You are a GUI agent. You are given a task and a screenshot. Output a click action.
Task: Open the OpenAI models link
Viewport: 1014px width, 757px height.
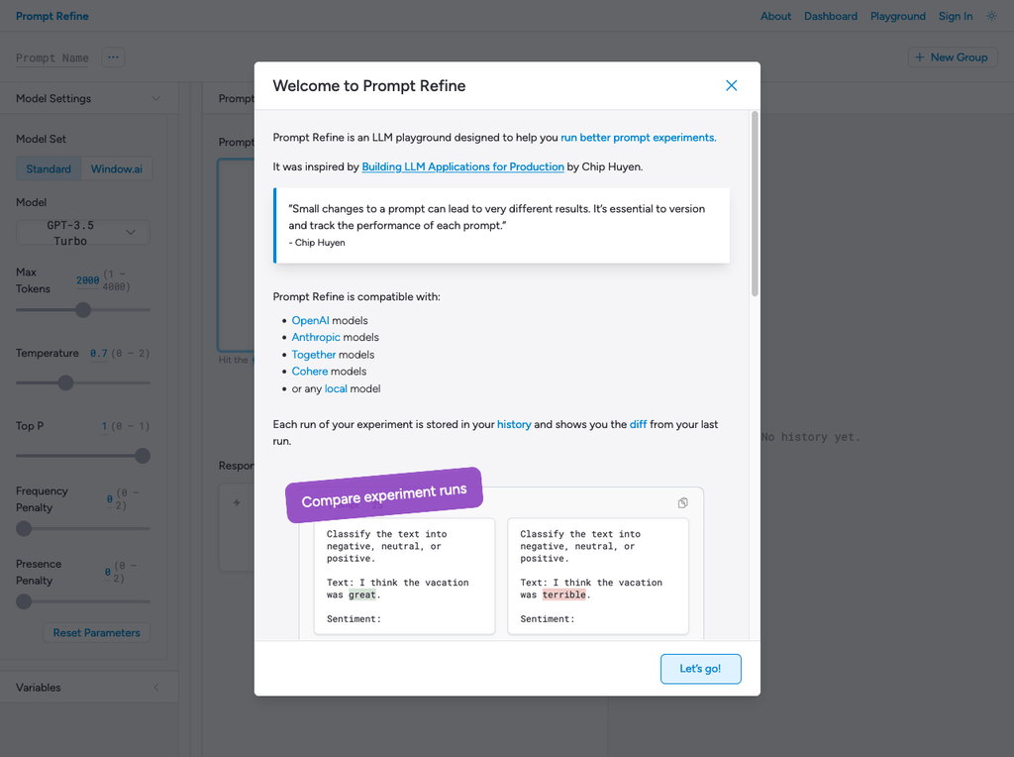click(x=310, y=320)
